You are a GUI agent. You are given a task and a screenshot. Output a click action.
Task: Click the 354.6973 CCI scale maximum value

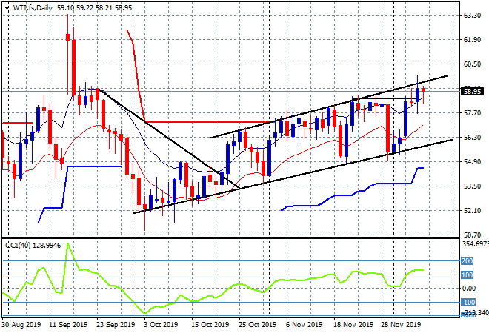475,244
